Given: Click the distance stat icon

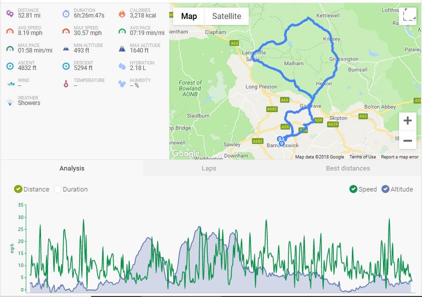Looking at the screenshot, I should click(10, 13).
